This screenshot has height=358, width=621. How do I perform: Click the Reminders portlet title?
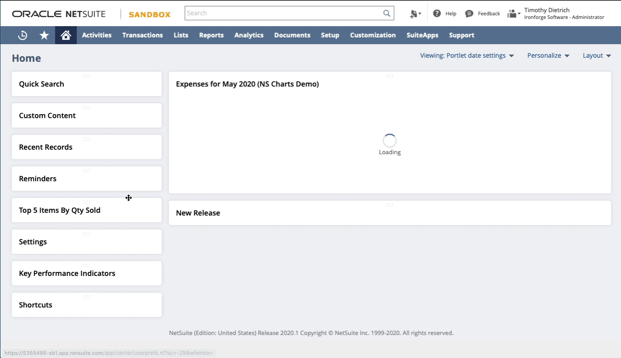(x=38, y=179)
